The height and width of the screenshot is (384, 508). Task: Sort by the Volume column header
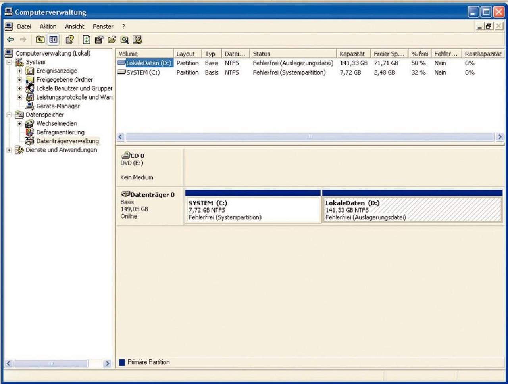click(x=145, y=54)
